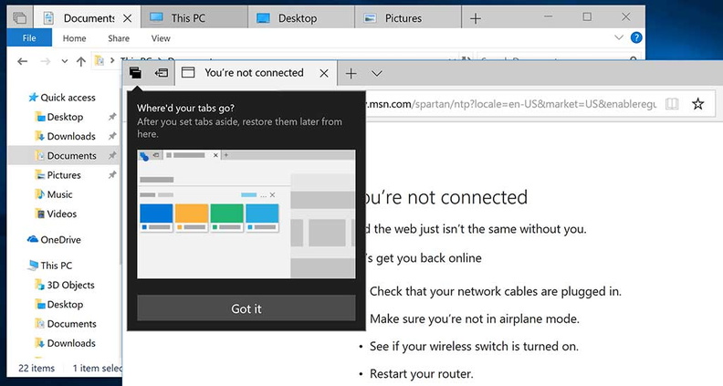Add this page to favorites star
Image resolution: width=723 pixels, height=386 pixels.
coord(698,104)
